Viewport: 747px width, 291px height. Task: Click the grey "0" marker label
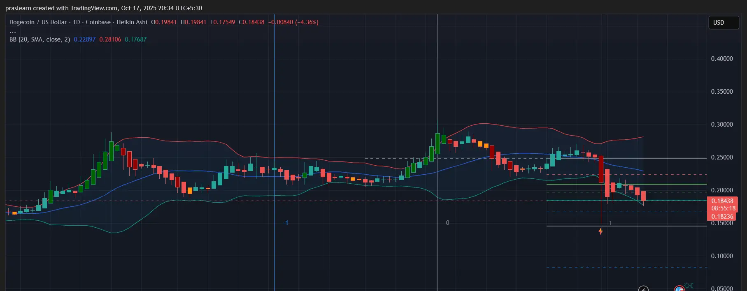click(x=448, y=223)
